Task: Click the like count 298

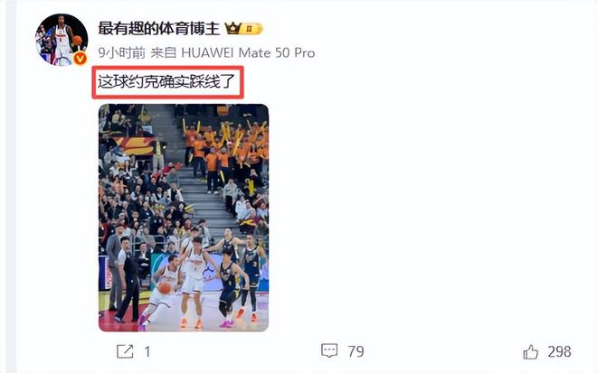Action: click(559, 351)
